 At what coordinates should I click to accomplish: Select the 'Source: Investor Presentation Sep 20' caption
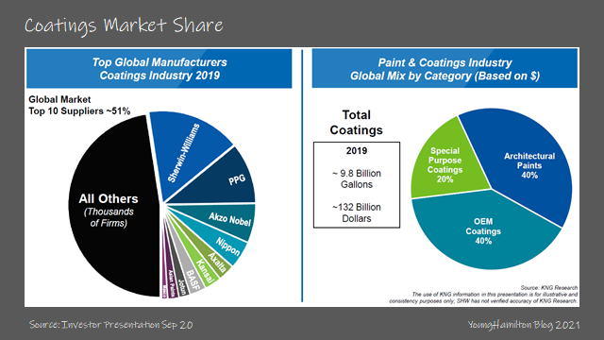[111, 325]
